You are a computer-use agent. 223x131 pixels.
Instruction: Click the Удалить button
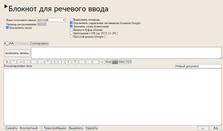point(92,128)
